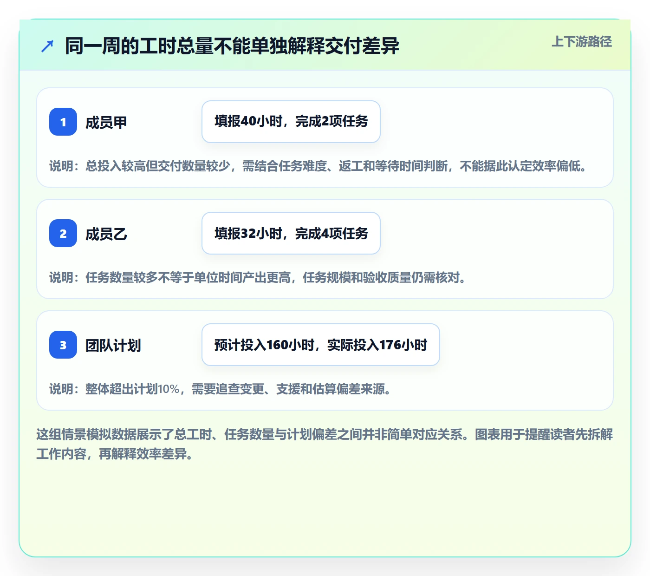Click the number 1 badge for 成员甲
The width and height of the screenshot is (650, 576).
pyautogui.click(x=63, y=122)
